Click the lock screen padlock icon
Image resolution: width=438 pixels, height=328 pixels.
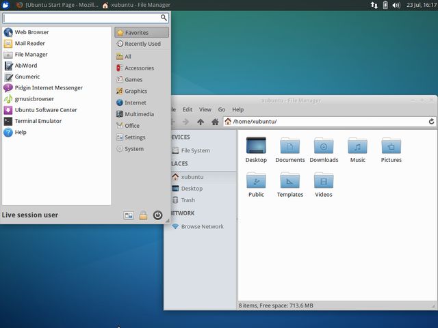click(x=143, y=215)
